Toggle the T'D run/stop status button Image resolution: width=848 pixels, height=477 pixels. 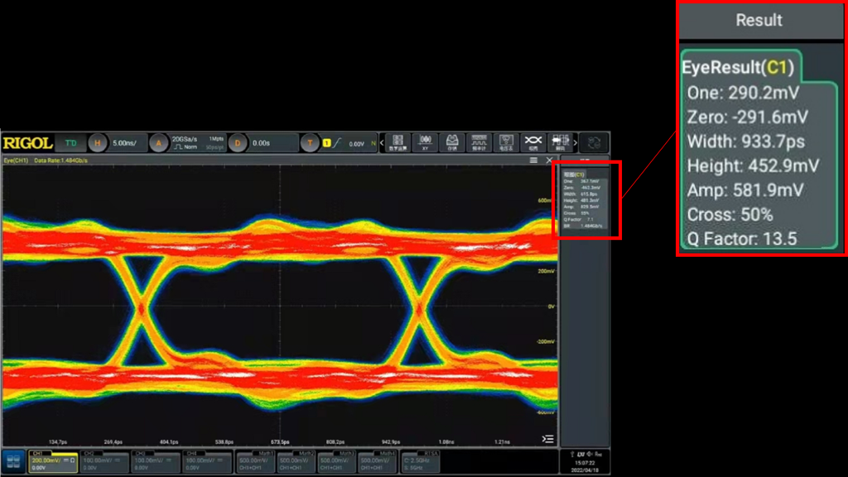tap(71, 143)
